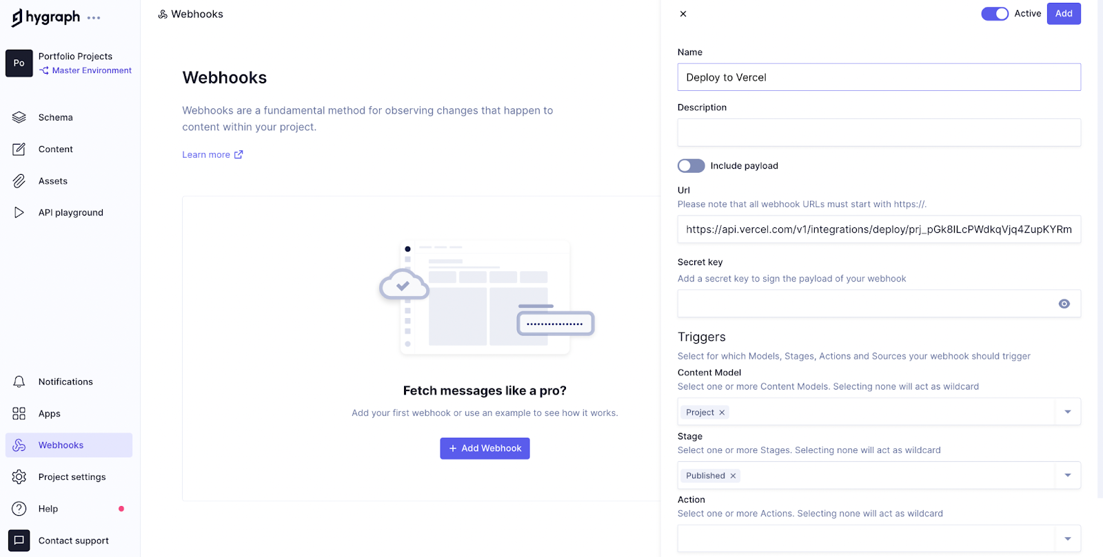Screen dimensions: 1103x557
Task: Close the webhook panel with X
Action: tap(683, 14)
